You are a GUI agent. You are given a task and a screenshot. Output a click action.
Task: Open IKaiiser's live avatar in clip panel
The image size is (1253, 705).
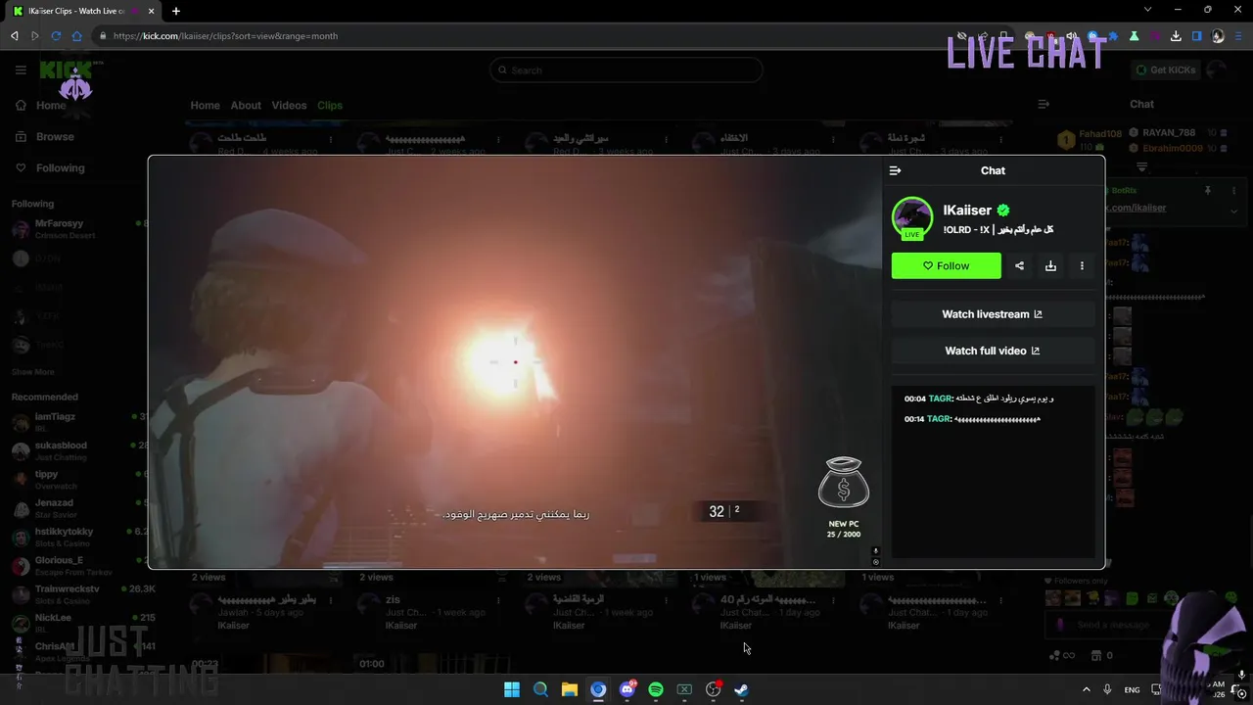(x=912, y=218)
